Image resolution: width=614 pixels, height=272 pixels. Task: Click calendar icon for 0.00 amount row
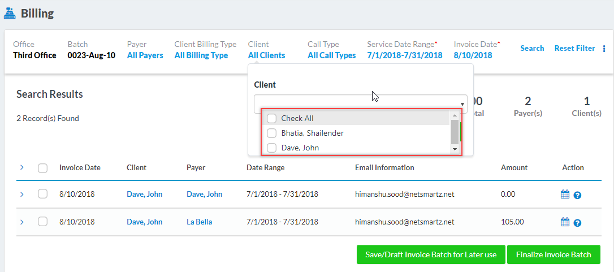click(x=564, y=195)
